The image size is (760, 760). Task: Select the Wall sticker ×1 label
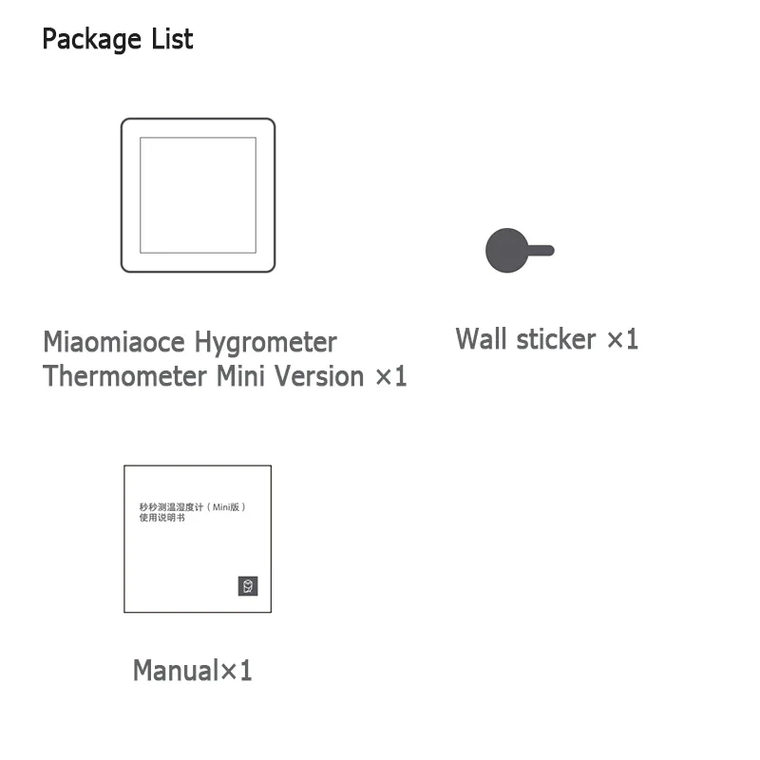547,339
